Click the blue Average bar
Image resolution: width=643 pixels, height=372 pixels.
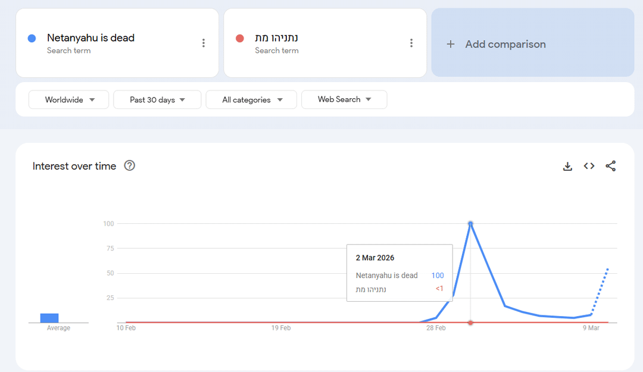(49, 318)
